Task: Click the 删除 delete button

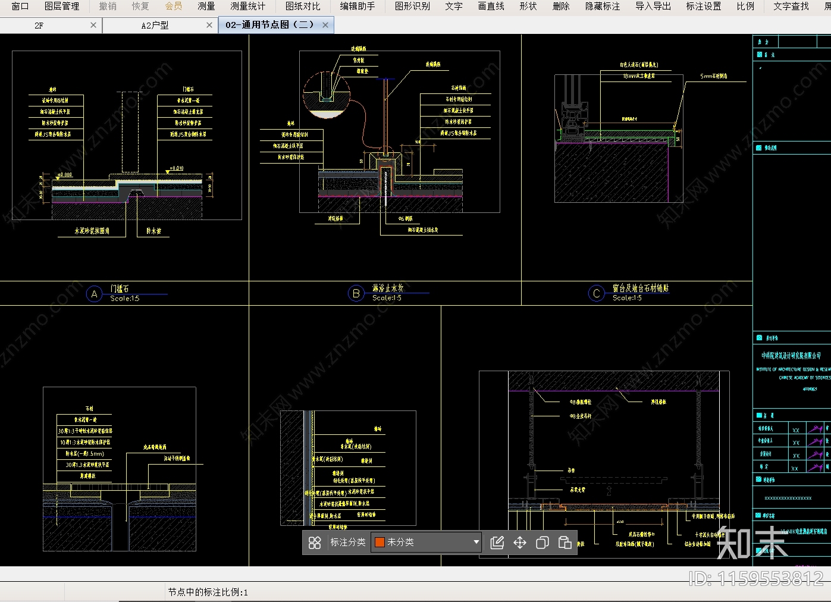Action: point(561,6)
